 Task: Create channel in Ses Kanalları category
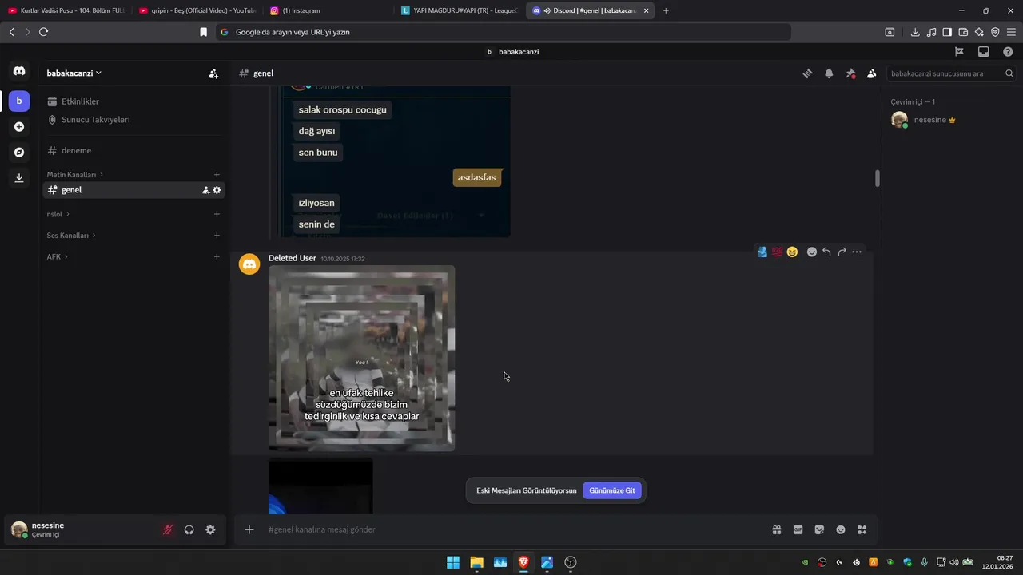(217, 236)
